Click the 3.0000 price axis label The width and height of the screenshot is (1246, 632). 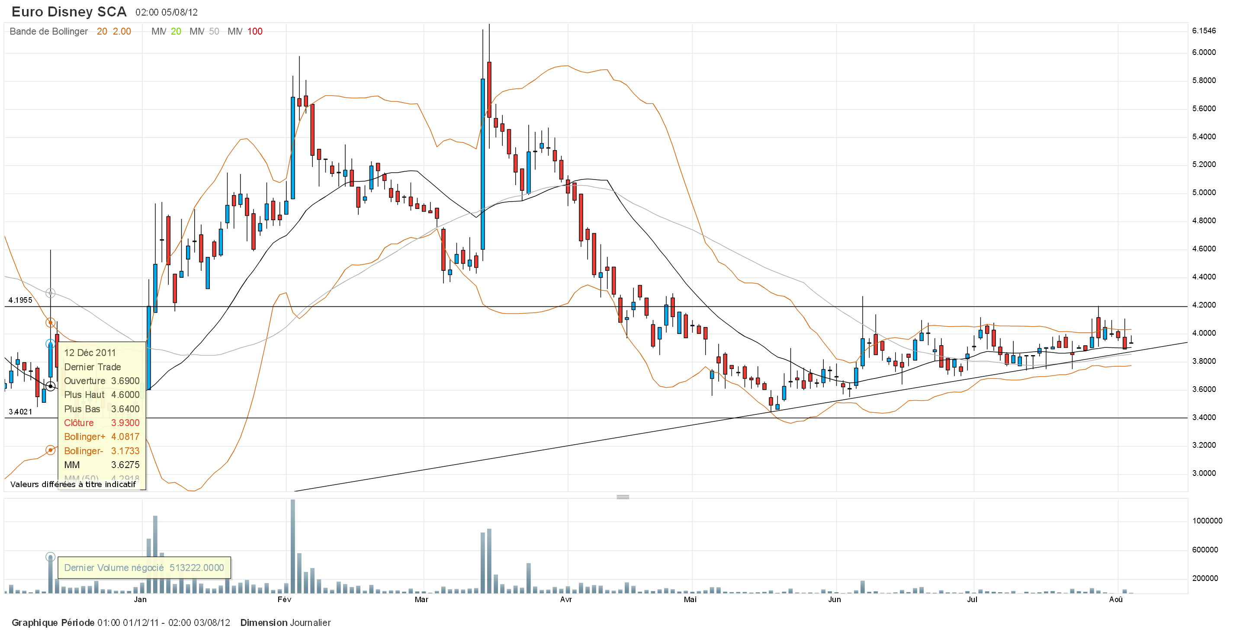pyautogui.click(x=1204, y=473)
